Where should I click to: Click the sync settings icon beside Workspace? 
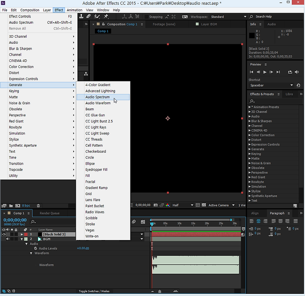(185, 17)
